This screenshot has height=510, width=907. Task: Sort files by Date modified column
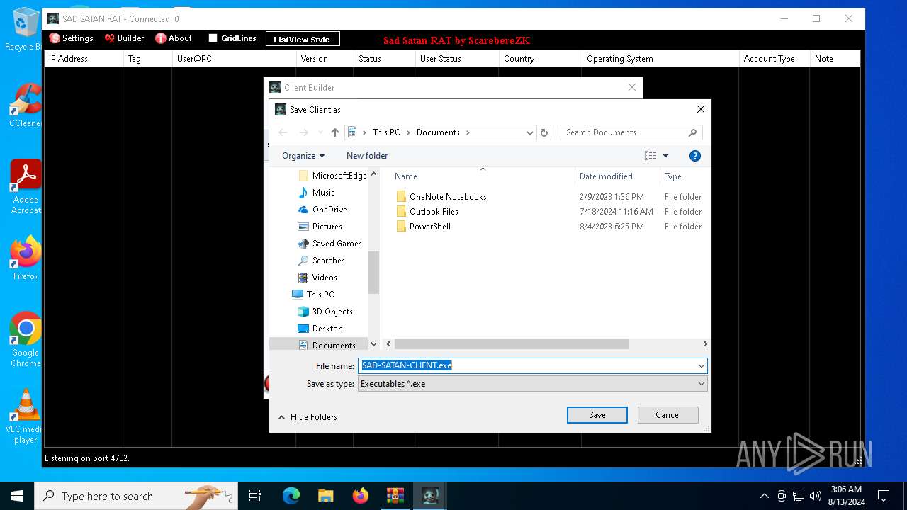(x=617, y=176)
